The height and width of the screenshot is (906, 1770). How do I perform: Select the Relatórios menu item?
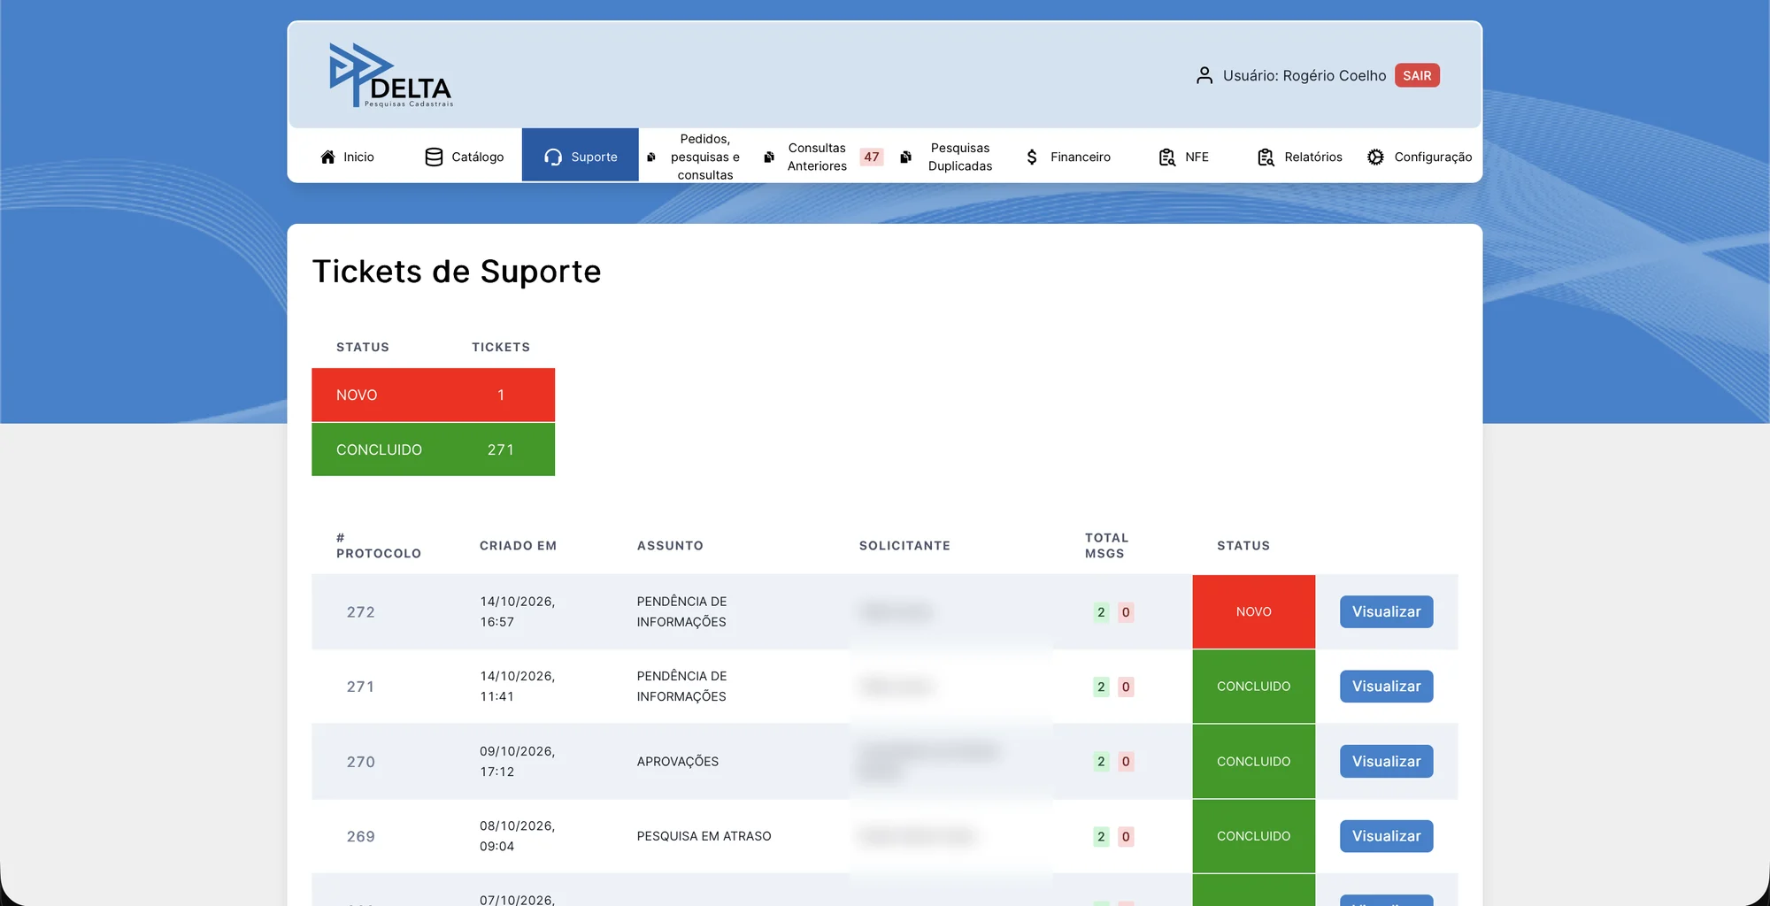click(1300, 157)
